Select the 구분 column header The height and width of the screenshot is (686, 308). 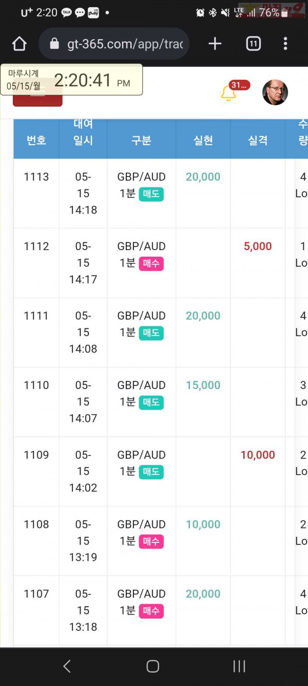(141, 140)
